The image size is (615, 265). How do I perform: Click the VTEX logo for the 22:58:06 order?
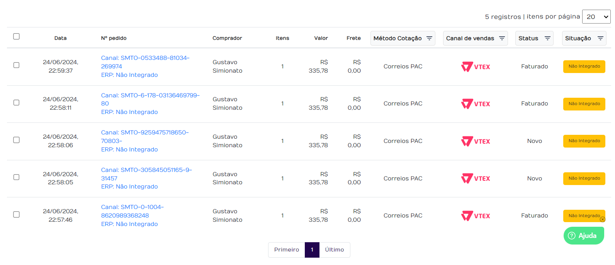(x=476, y=141)
